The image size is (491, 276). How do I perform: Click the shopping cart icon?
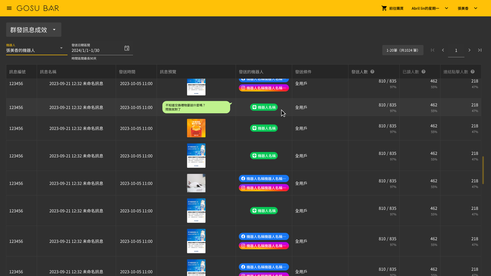(x=384, y=8)
